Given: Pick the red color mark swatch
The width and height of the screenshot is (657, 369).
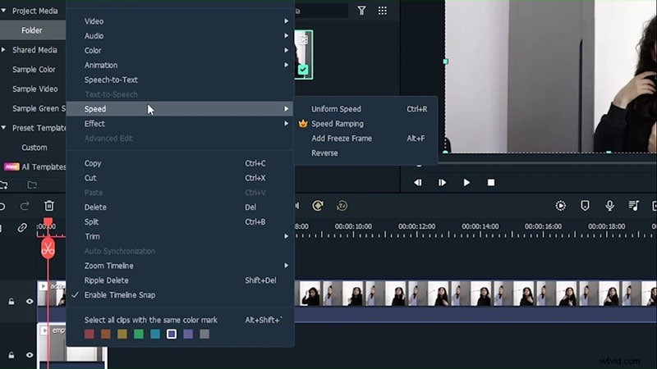Looking at the screenshot, I should pos(90,334).
